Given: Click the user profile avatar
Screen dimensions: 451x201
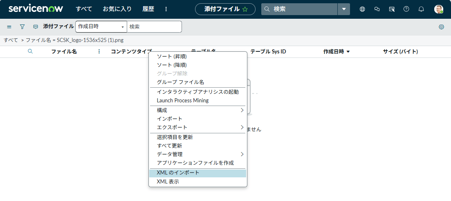Looking at the screenshot, I should tap(438, 9).
